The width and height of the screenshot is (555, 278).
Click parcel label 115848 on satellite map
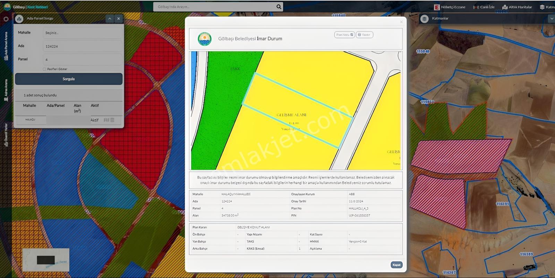click(423, 51)
